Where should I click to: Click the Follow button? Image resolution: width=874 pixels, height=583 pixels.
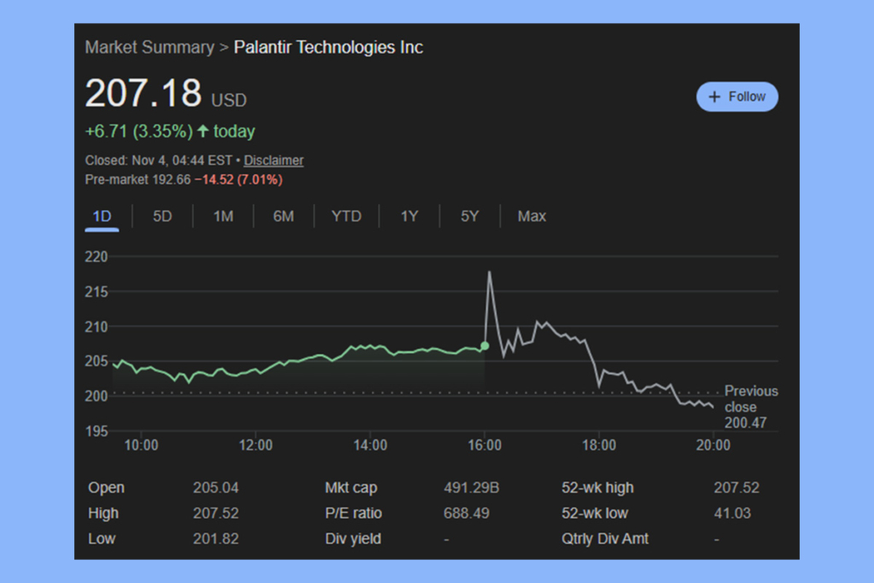737,96
